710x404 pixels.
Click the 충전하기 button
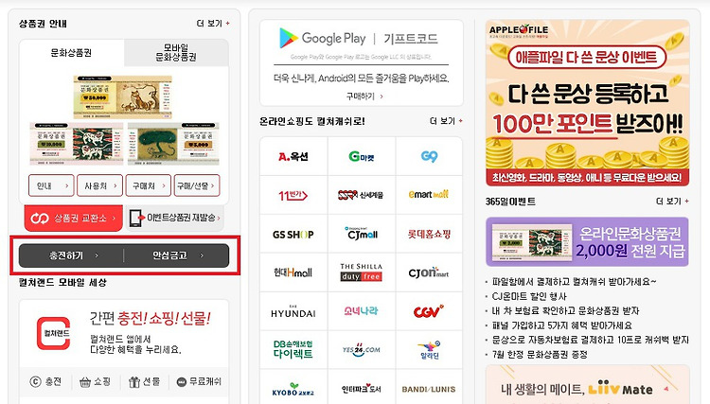(71, 255)
